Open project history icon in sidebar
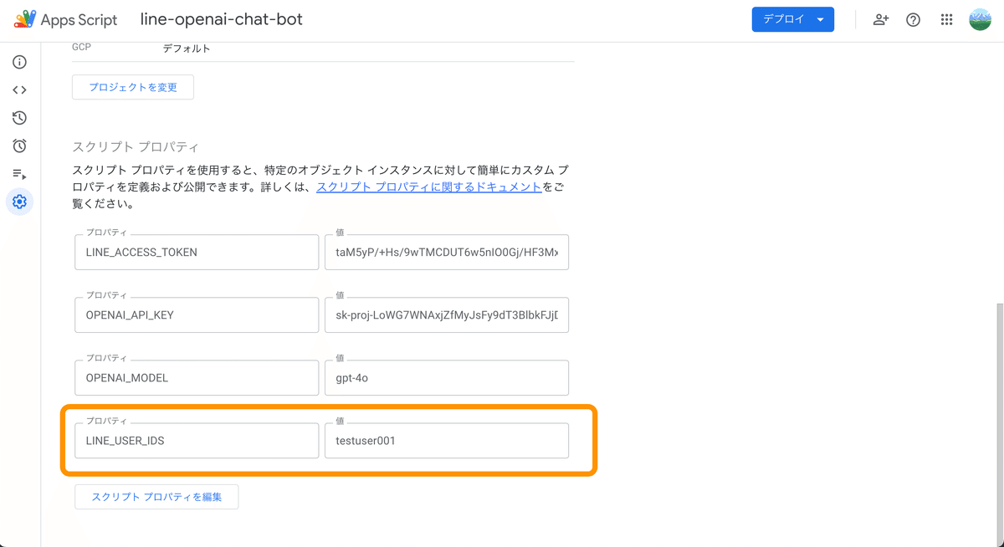The image size is (1004, 547). click(19, 118)
